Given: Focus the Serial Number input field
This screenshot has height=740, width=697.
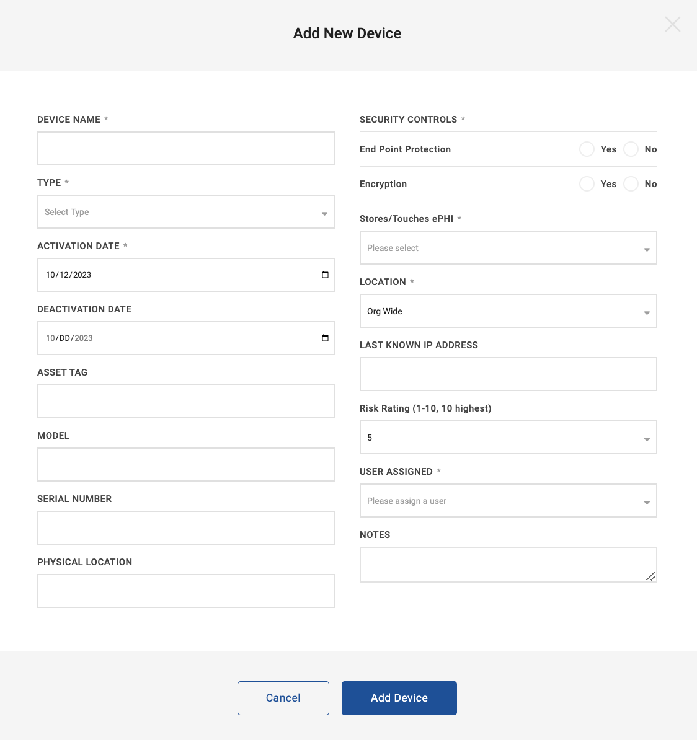Looking at the screenshot, I should pyautogui.click(x=186, y=528).
